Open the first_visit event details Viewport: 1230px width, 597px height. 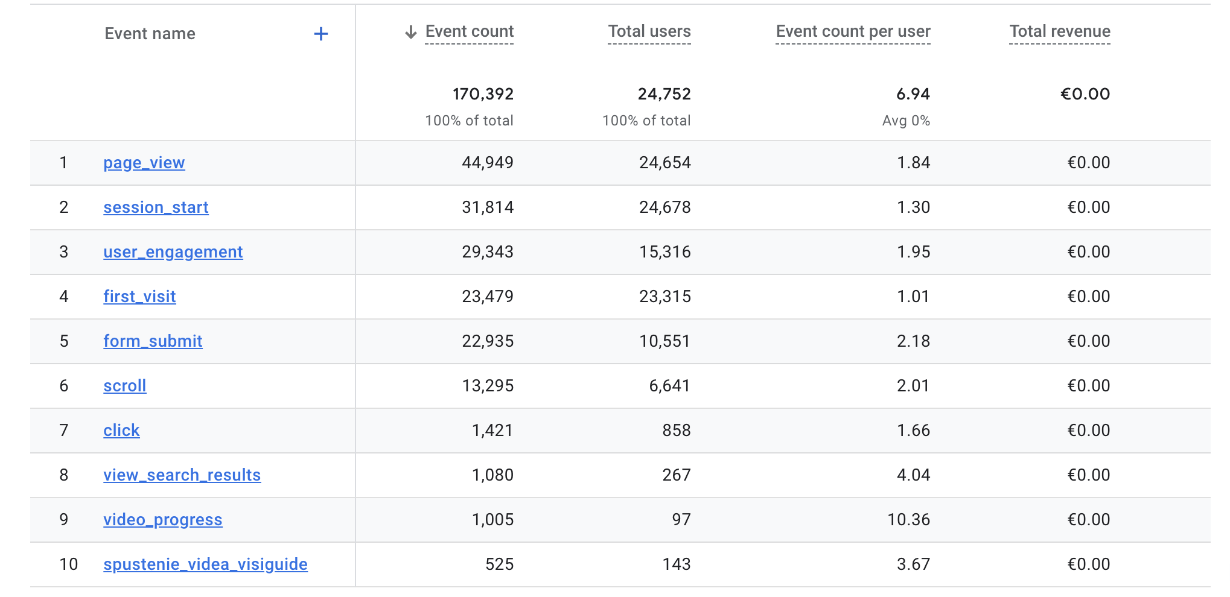(139, 297)
